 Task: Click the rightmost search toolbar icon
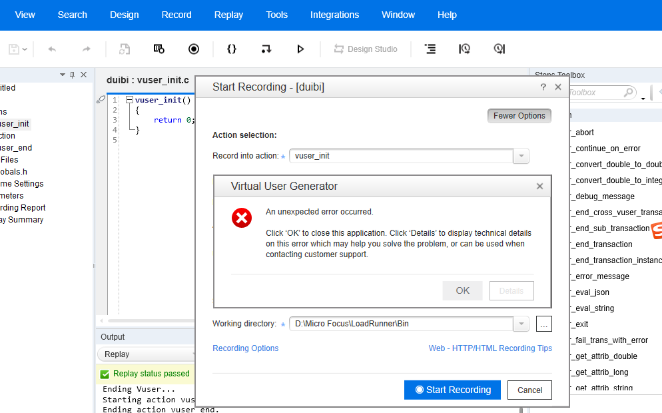pos(499,49)
